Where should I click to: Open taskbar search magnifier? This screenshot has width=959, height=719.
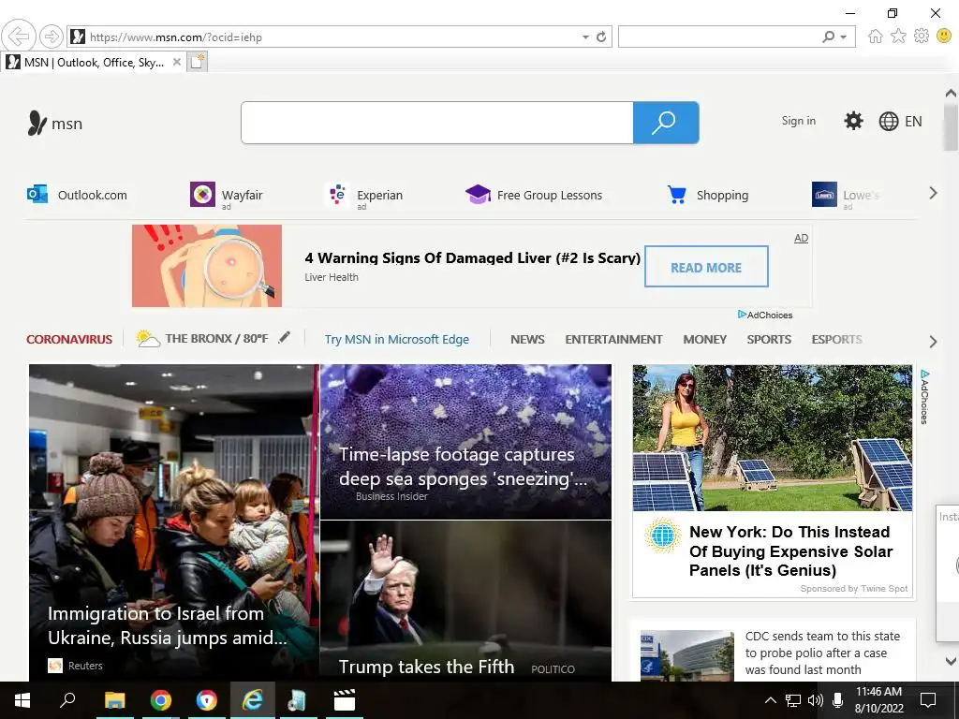click(67, 699)
